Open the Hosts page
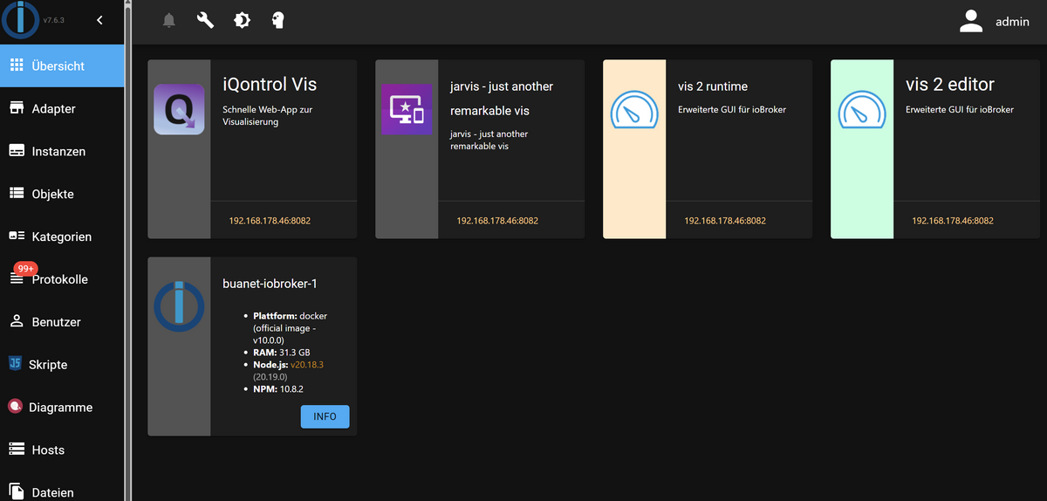Screen dimensions: 1047x501 pos(62,450)
